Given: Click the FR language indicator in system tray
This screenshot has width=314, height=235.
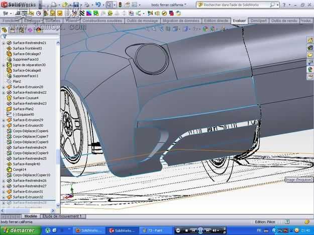Looking at the screenshot, I should click(x=259, y=230).
